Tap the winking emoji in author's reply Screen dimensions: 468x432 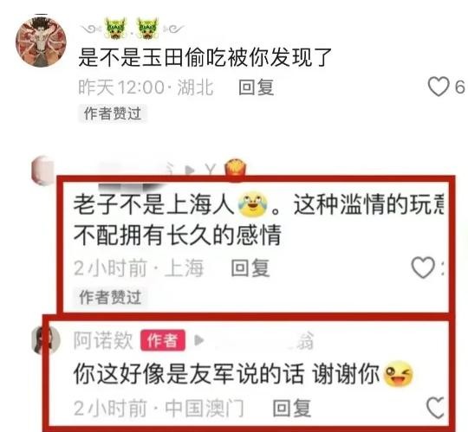coord(399,374)
